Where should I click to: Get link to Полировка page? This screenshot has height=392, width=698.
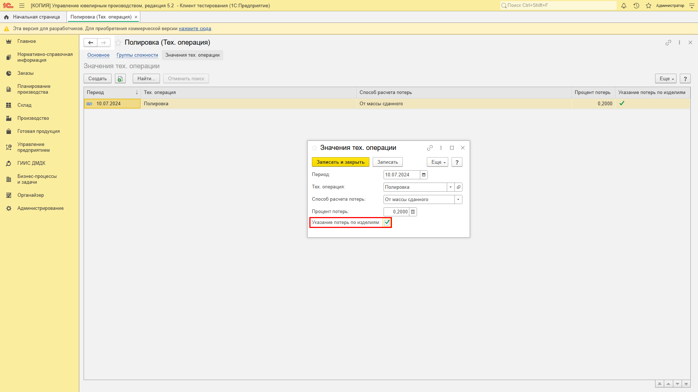tap(668, 42)
